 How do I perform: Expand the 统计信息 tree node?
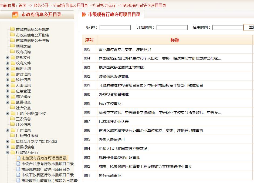point(7,80)
